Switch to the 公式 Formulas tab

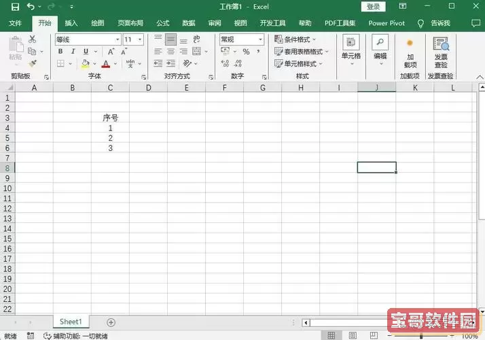point(163,23)
